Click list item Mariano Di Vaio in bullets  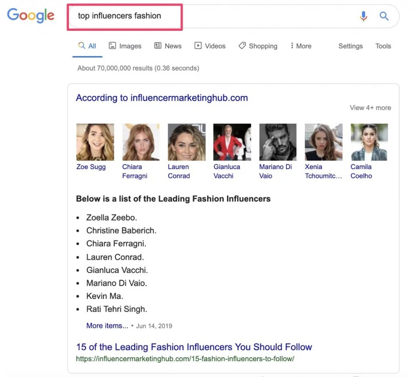116,283
